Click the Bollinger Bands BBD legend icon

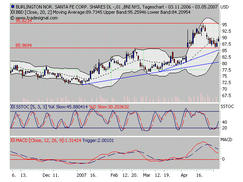13,13
